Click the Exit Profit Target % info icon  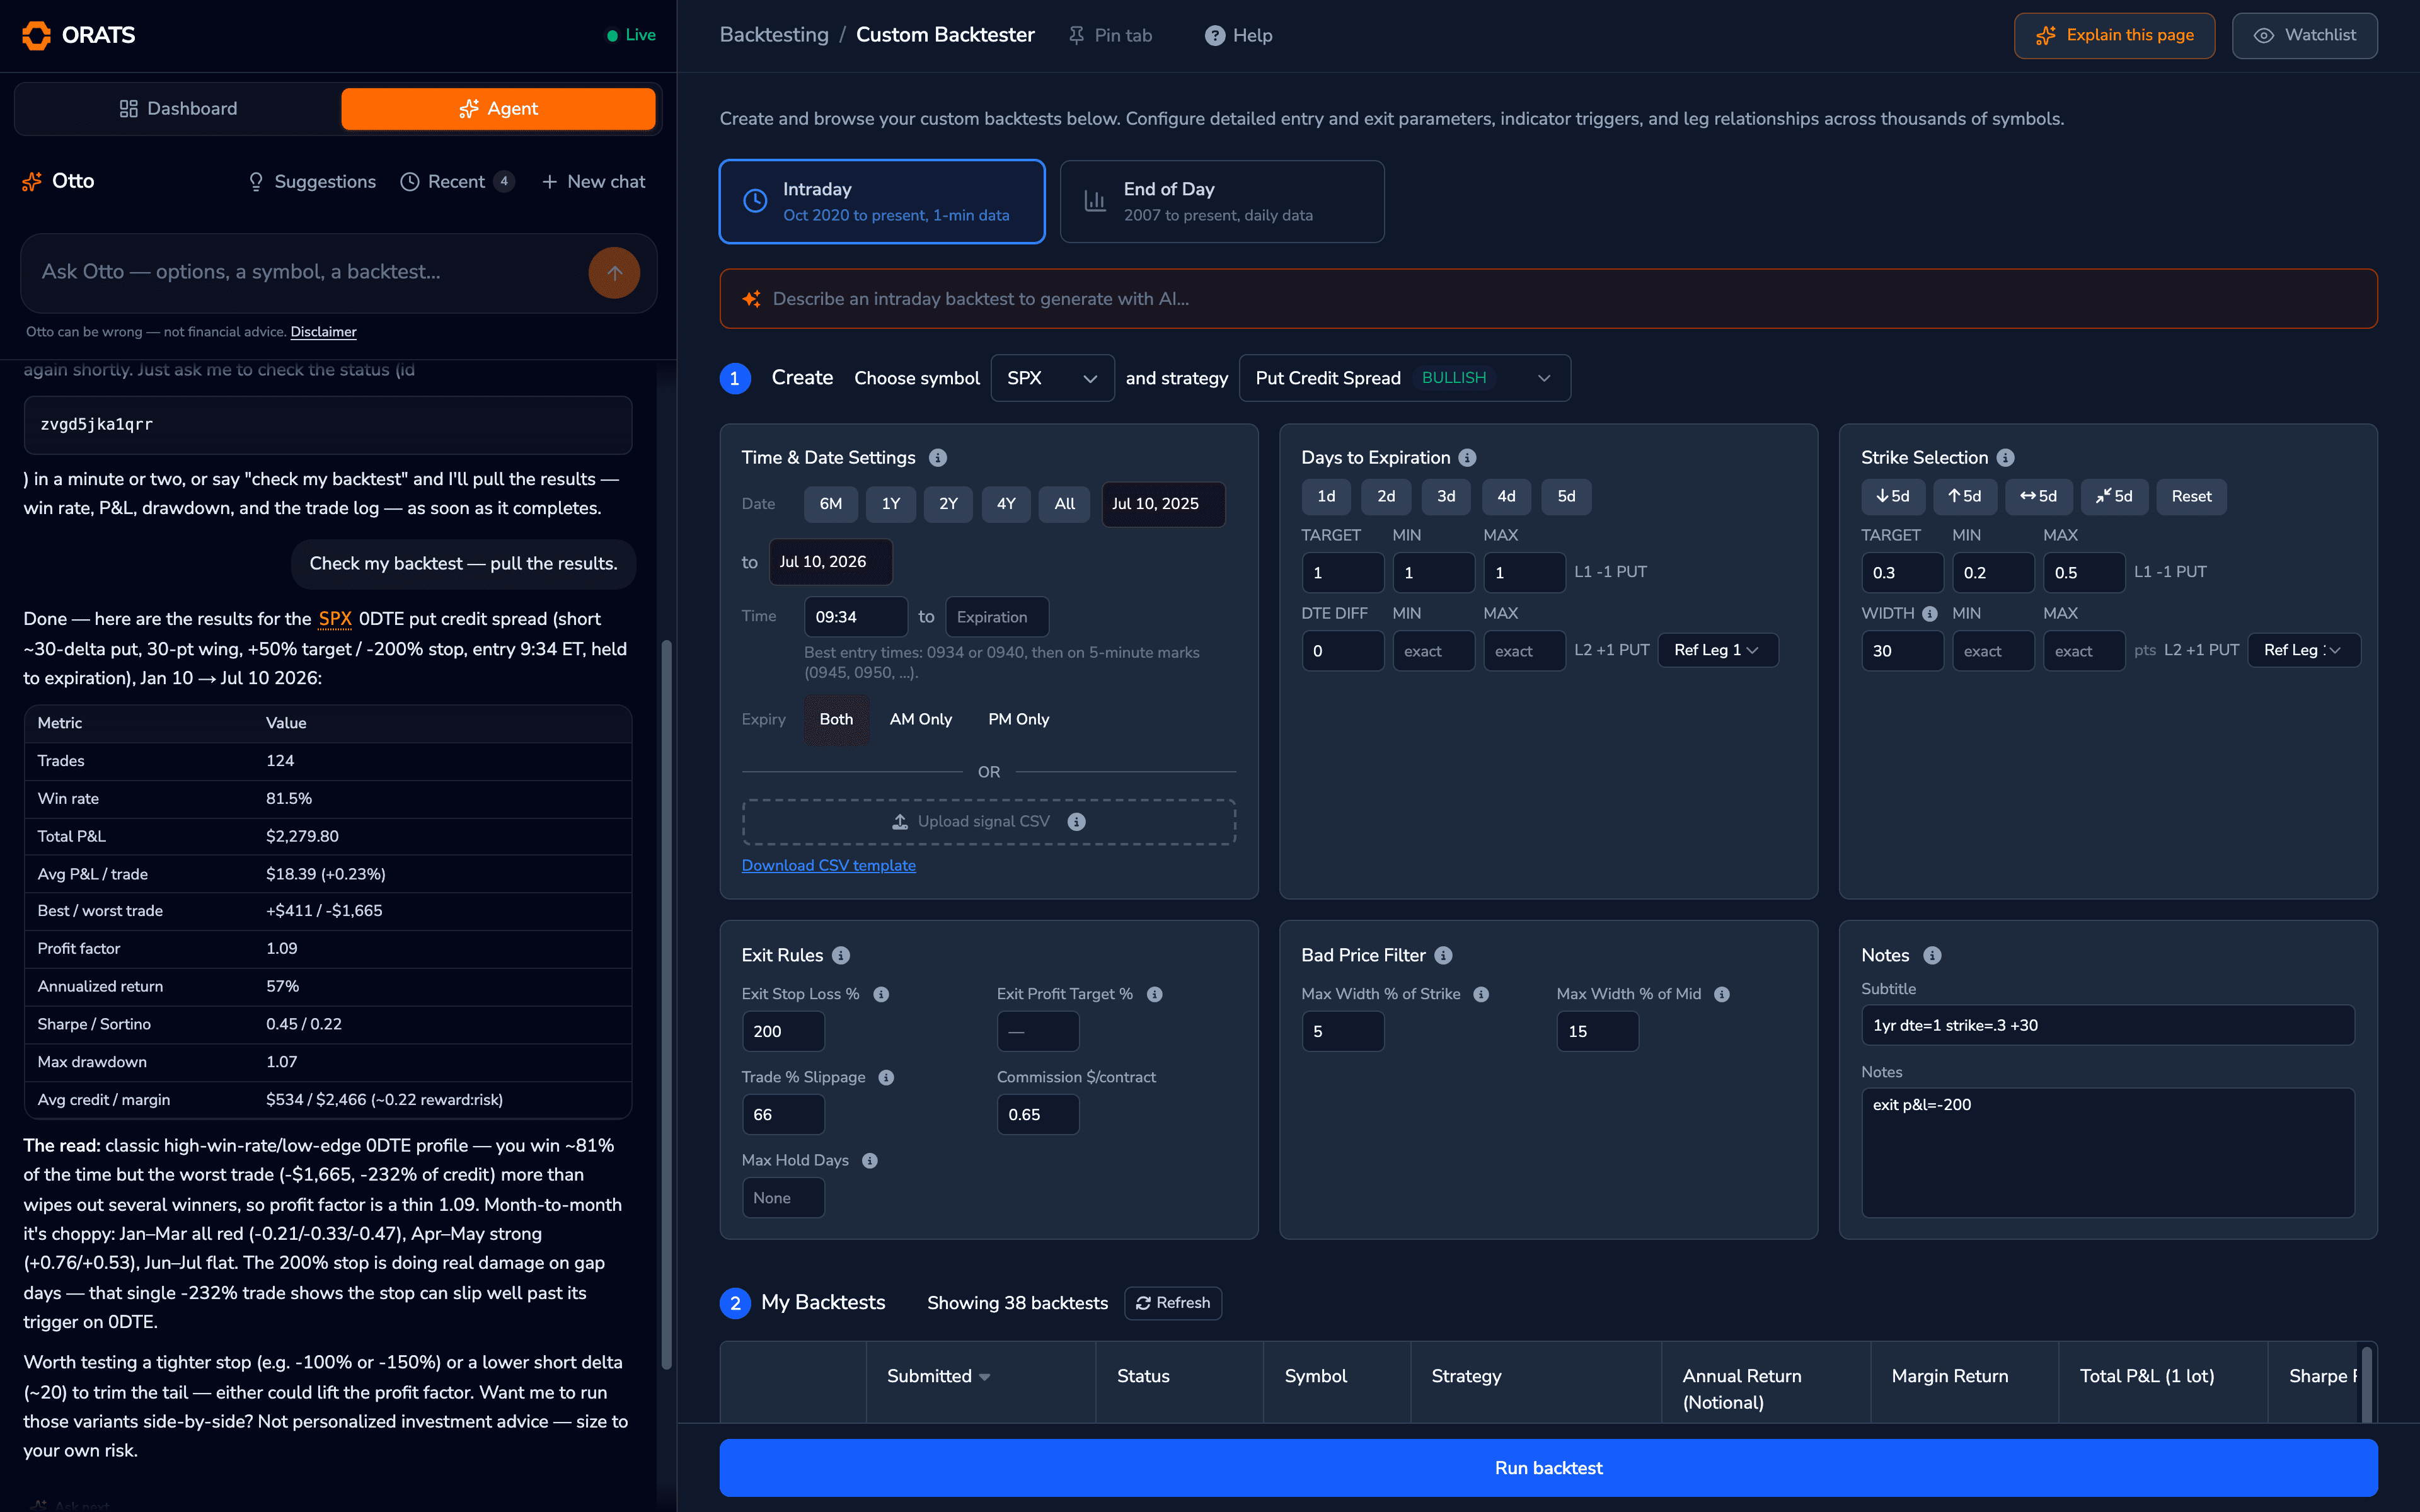(1154, 994)
